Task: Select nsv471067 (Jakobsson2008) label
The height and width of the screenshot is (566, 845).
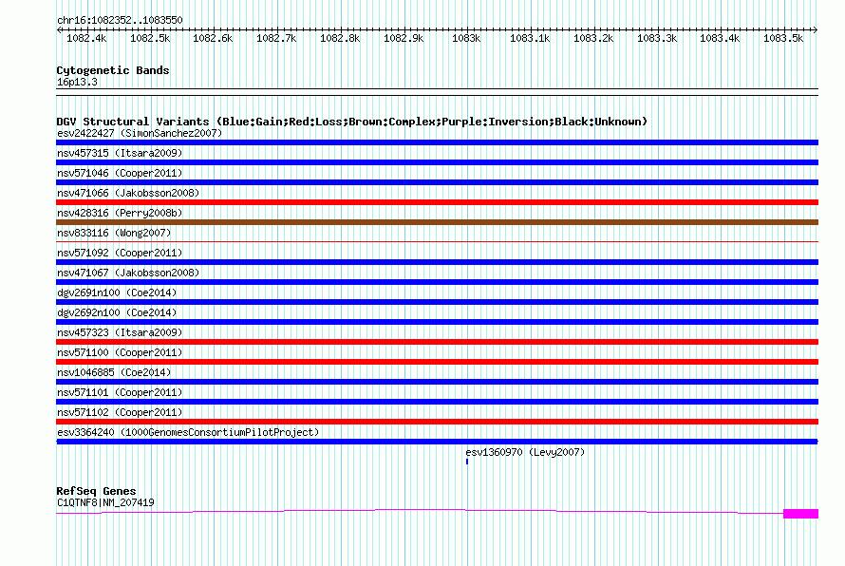Action: pyautogui.click(x=128, y=273)
